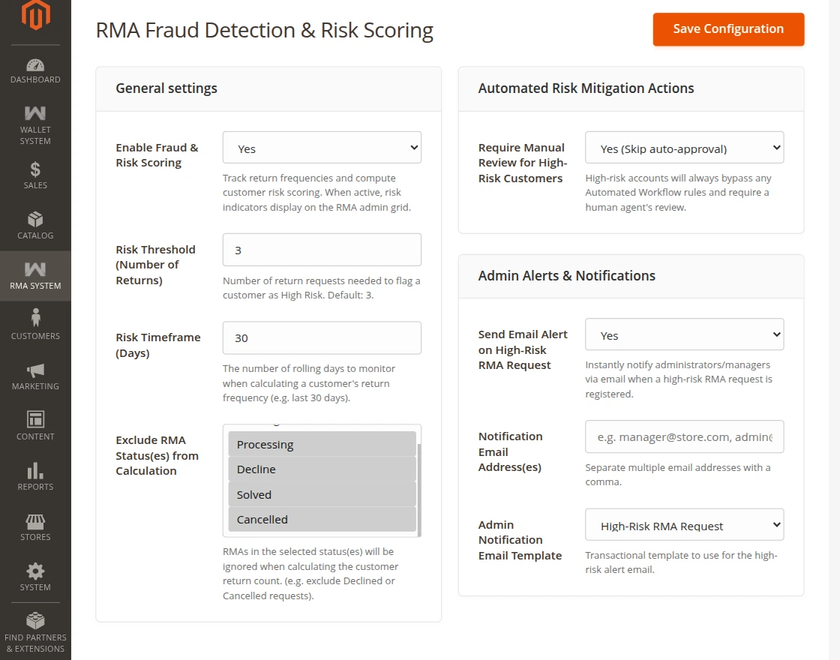The width and height of the screenshot is (840, 660).
Task: Click the Exclude RMA Status(es) from Calculation label
Action: pos(157,455)
